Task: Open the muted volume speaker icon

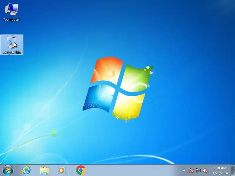Action: point(205,170)
